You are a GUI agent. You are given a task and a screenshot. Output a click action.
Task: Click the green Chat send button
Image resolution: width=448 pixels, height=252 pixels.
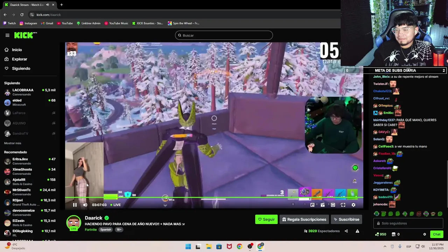pos(437,234)
